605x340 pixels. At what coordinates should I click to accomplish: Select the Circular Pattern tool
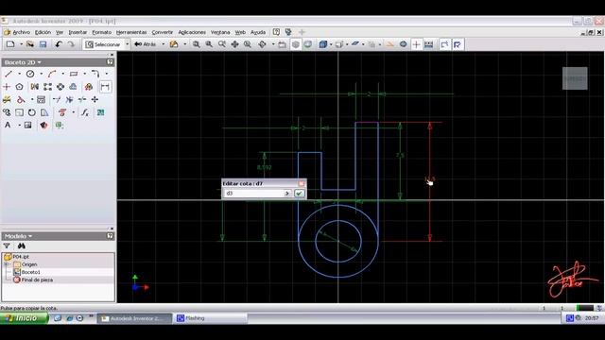pyautogui.click(x=60, y=87)
